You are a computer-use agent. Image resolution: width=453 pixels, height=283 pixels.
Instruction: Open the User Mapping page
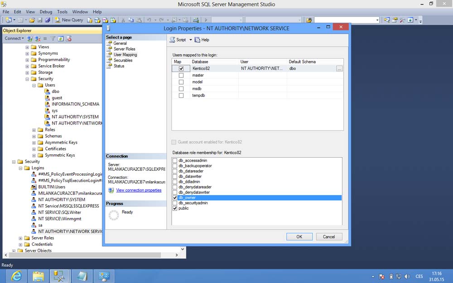pos(125,55)
